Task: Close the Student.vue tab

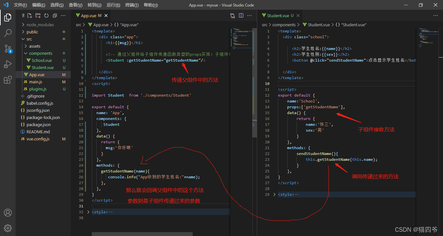Action: click(298, 16)
